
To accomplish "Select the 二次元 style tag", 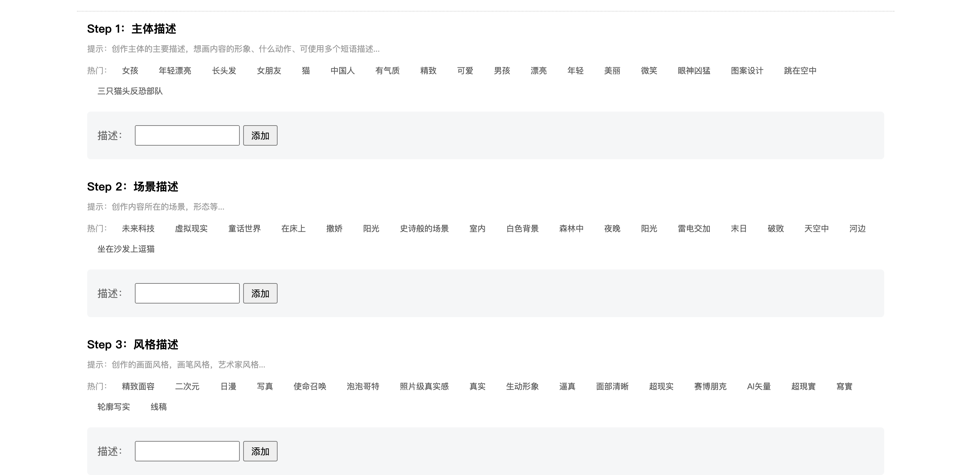I will coord(187,387).
